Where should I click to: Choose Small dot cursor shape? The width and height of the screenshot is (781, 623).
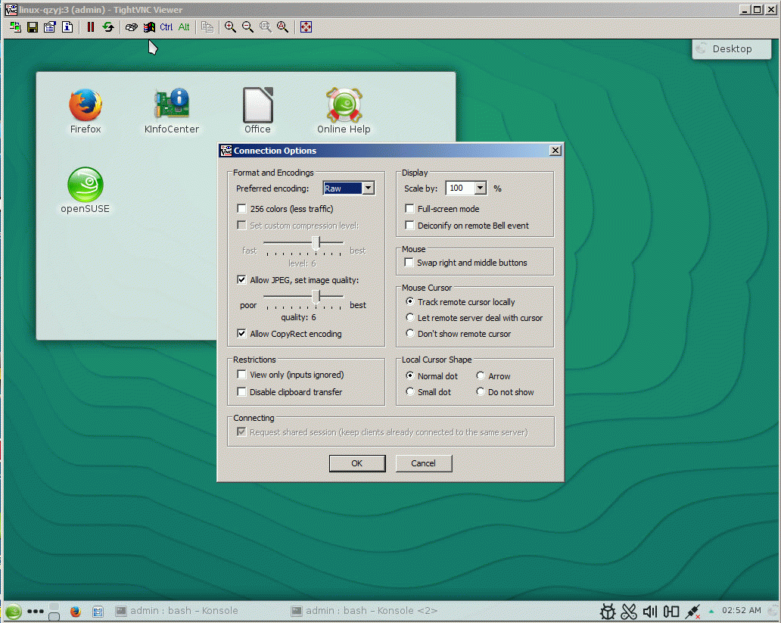(x=410, y=392)
